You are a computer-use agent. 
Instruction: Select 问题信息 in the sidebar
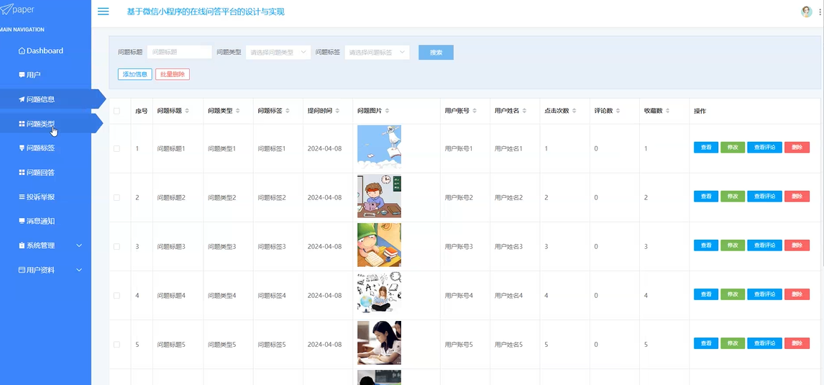click(37, 99)
